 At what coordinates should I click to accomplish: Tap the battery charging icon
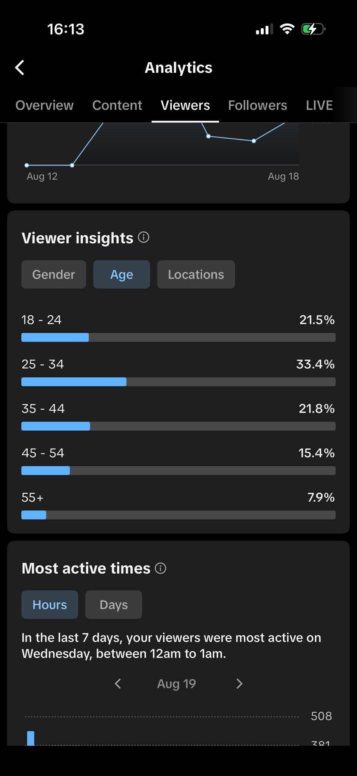click(x=313, y=29)
